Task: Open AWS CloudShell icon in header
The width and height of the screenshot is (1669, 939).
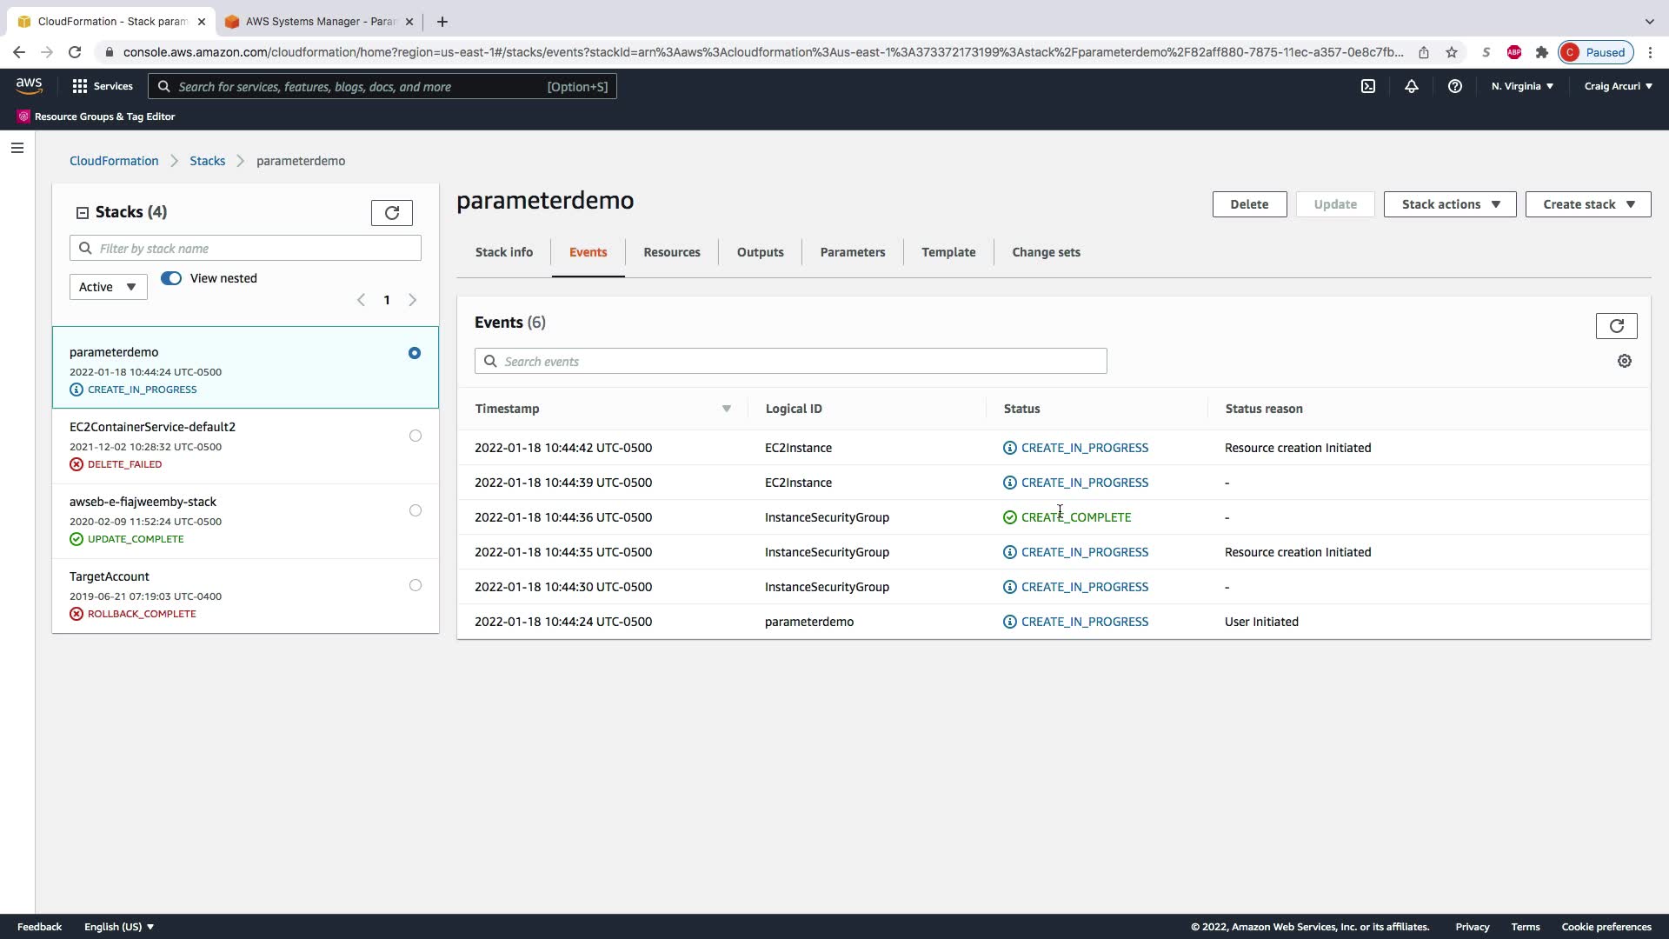Action: click(1368, 86)
